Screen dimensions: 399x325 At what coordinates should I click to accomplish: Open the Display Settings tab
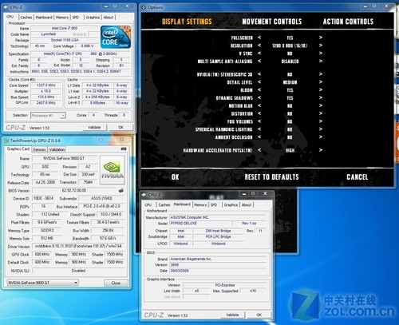187,22
